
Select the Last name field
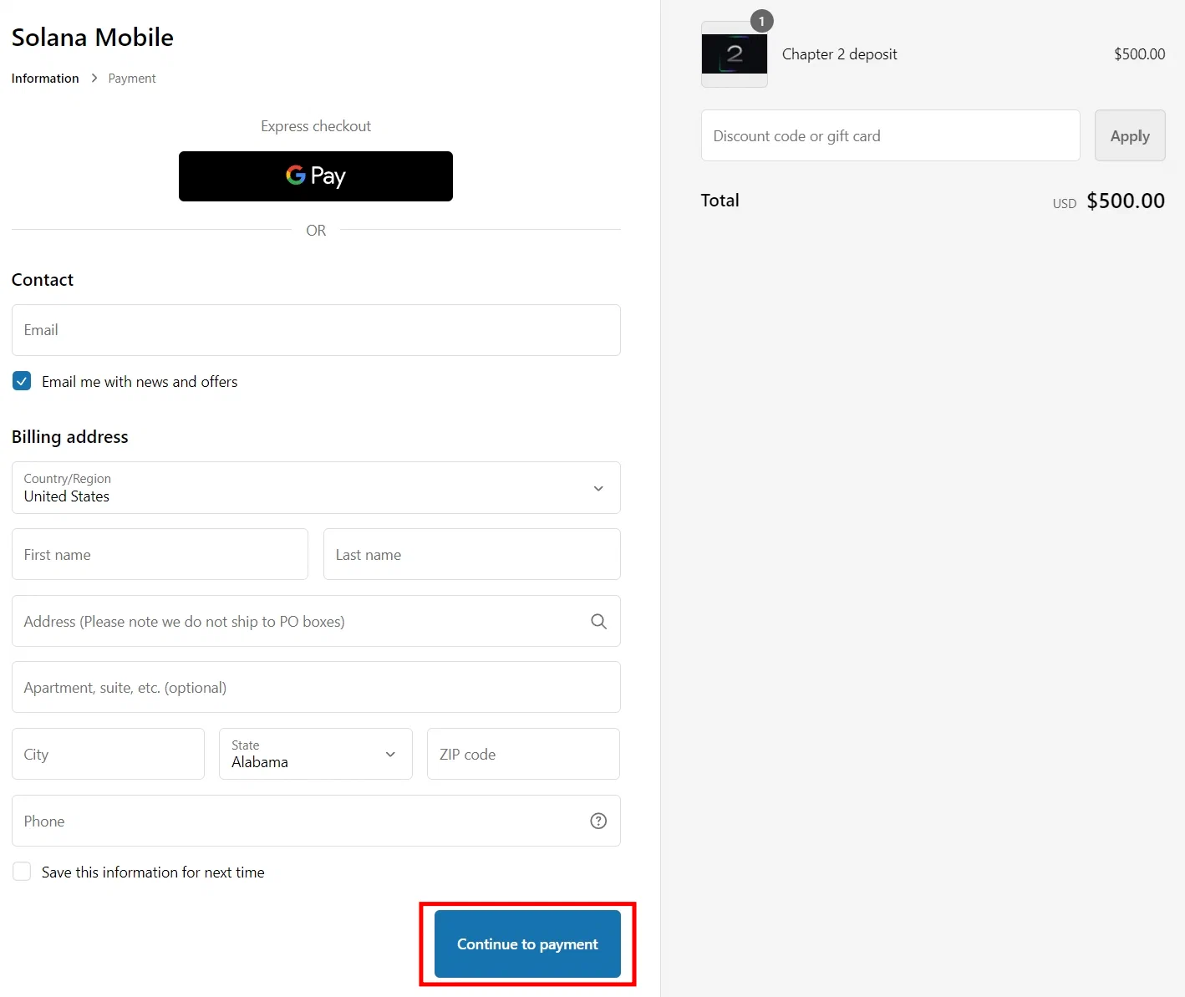coord(471,554)
